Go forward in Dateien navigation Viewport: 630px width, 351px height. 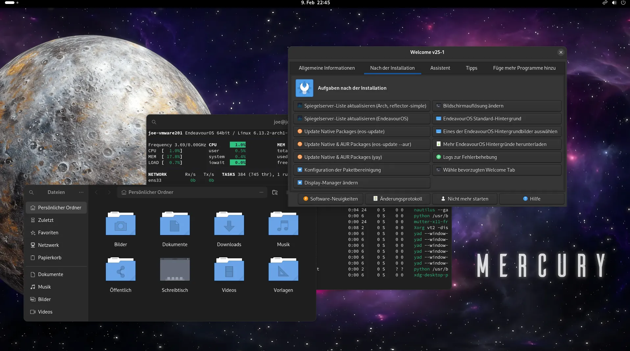[109, 192]
